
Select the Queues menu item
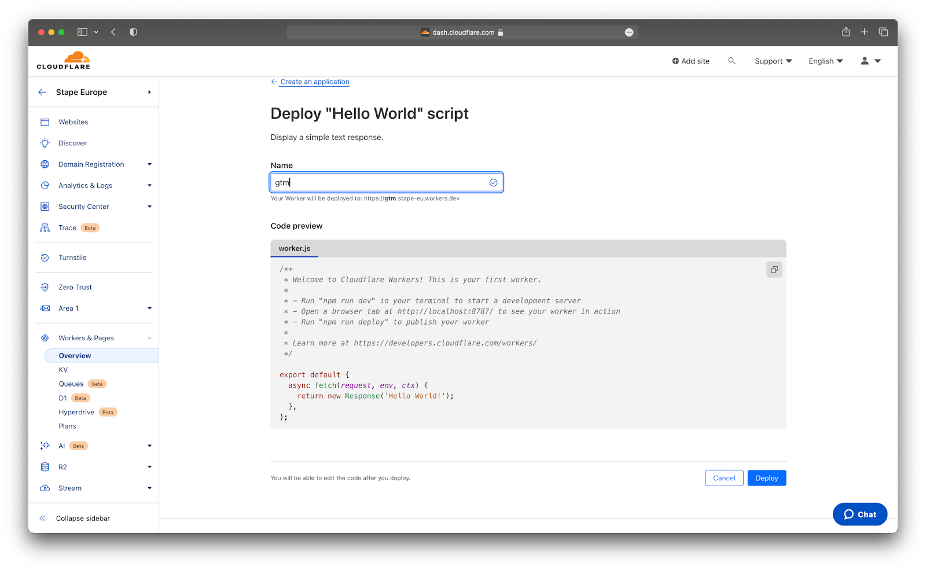point(71,384)
